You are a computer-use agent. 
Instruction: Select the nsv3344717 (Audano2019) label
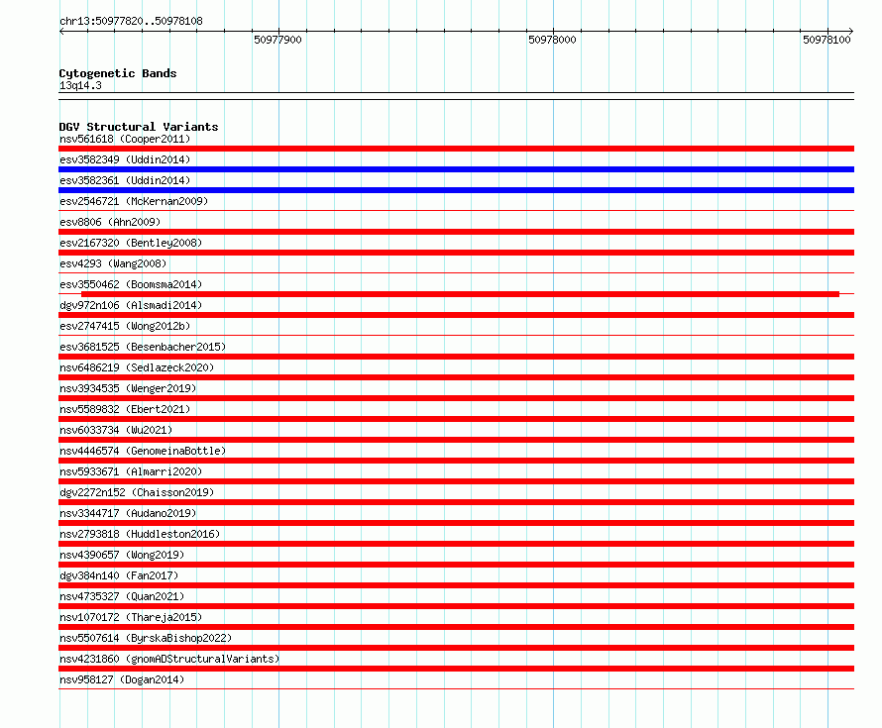pos(128,513)
